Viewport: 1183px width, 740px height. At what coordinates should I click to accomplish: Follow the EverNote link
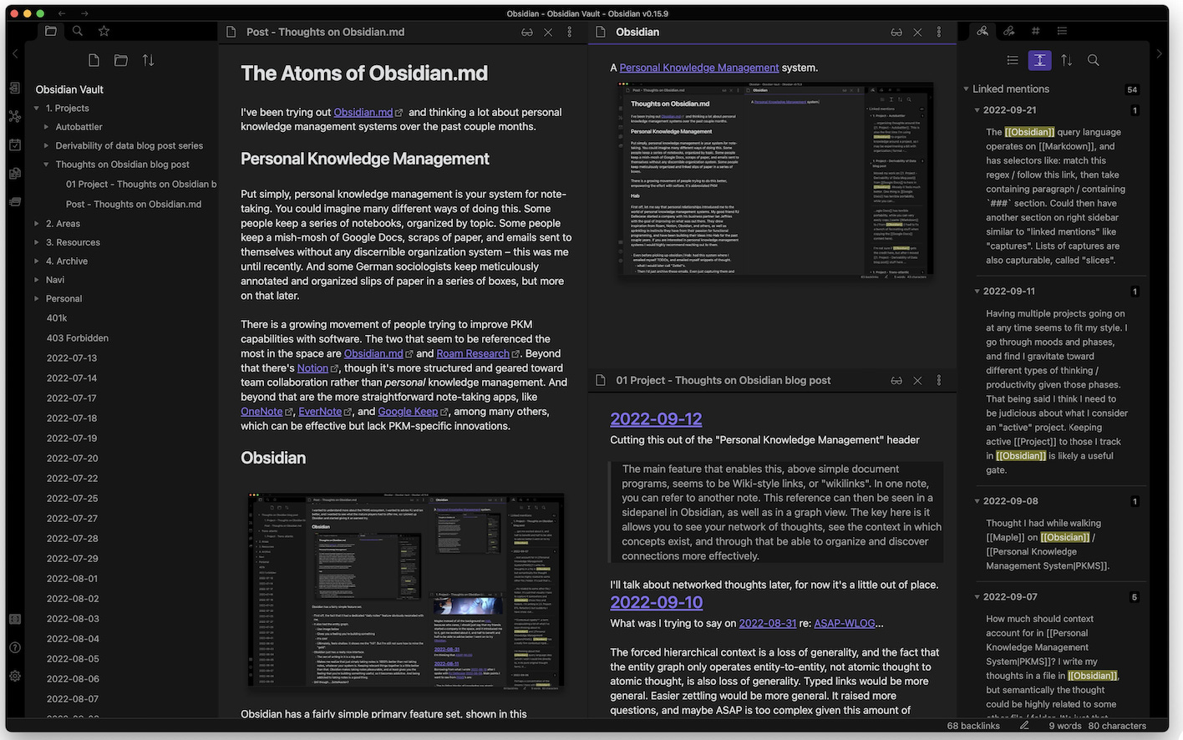(x=320, y=412)
